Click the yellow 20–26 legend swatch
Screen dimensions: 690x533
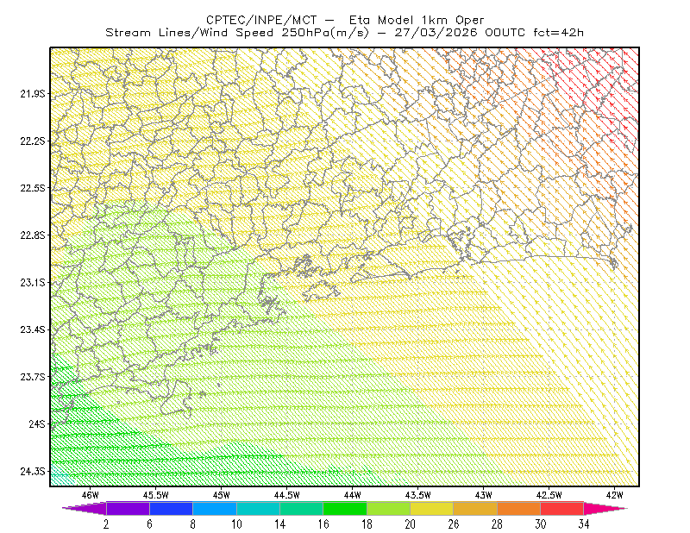pyautogui.click(x=432, y=508)
